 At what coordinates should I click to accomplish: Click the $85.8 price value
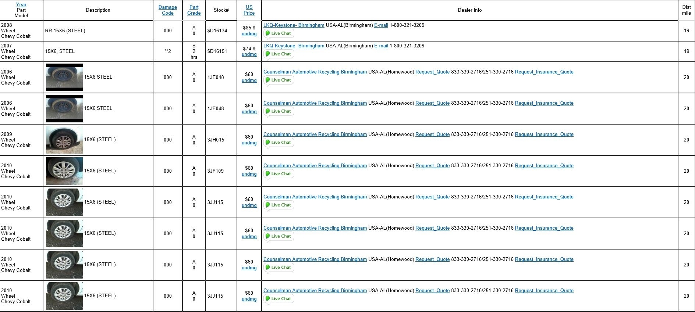pyautogui.click(x=249, y=28)
